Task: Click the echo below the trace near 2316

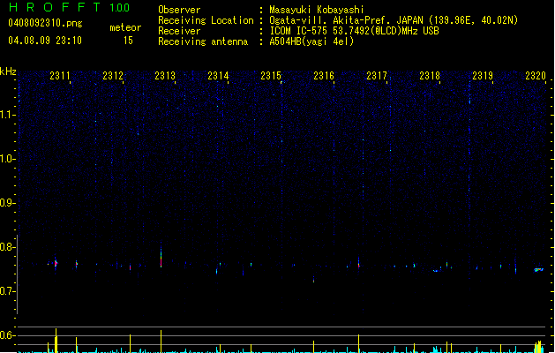Action: point(313,280)
